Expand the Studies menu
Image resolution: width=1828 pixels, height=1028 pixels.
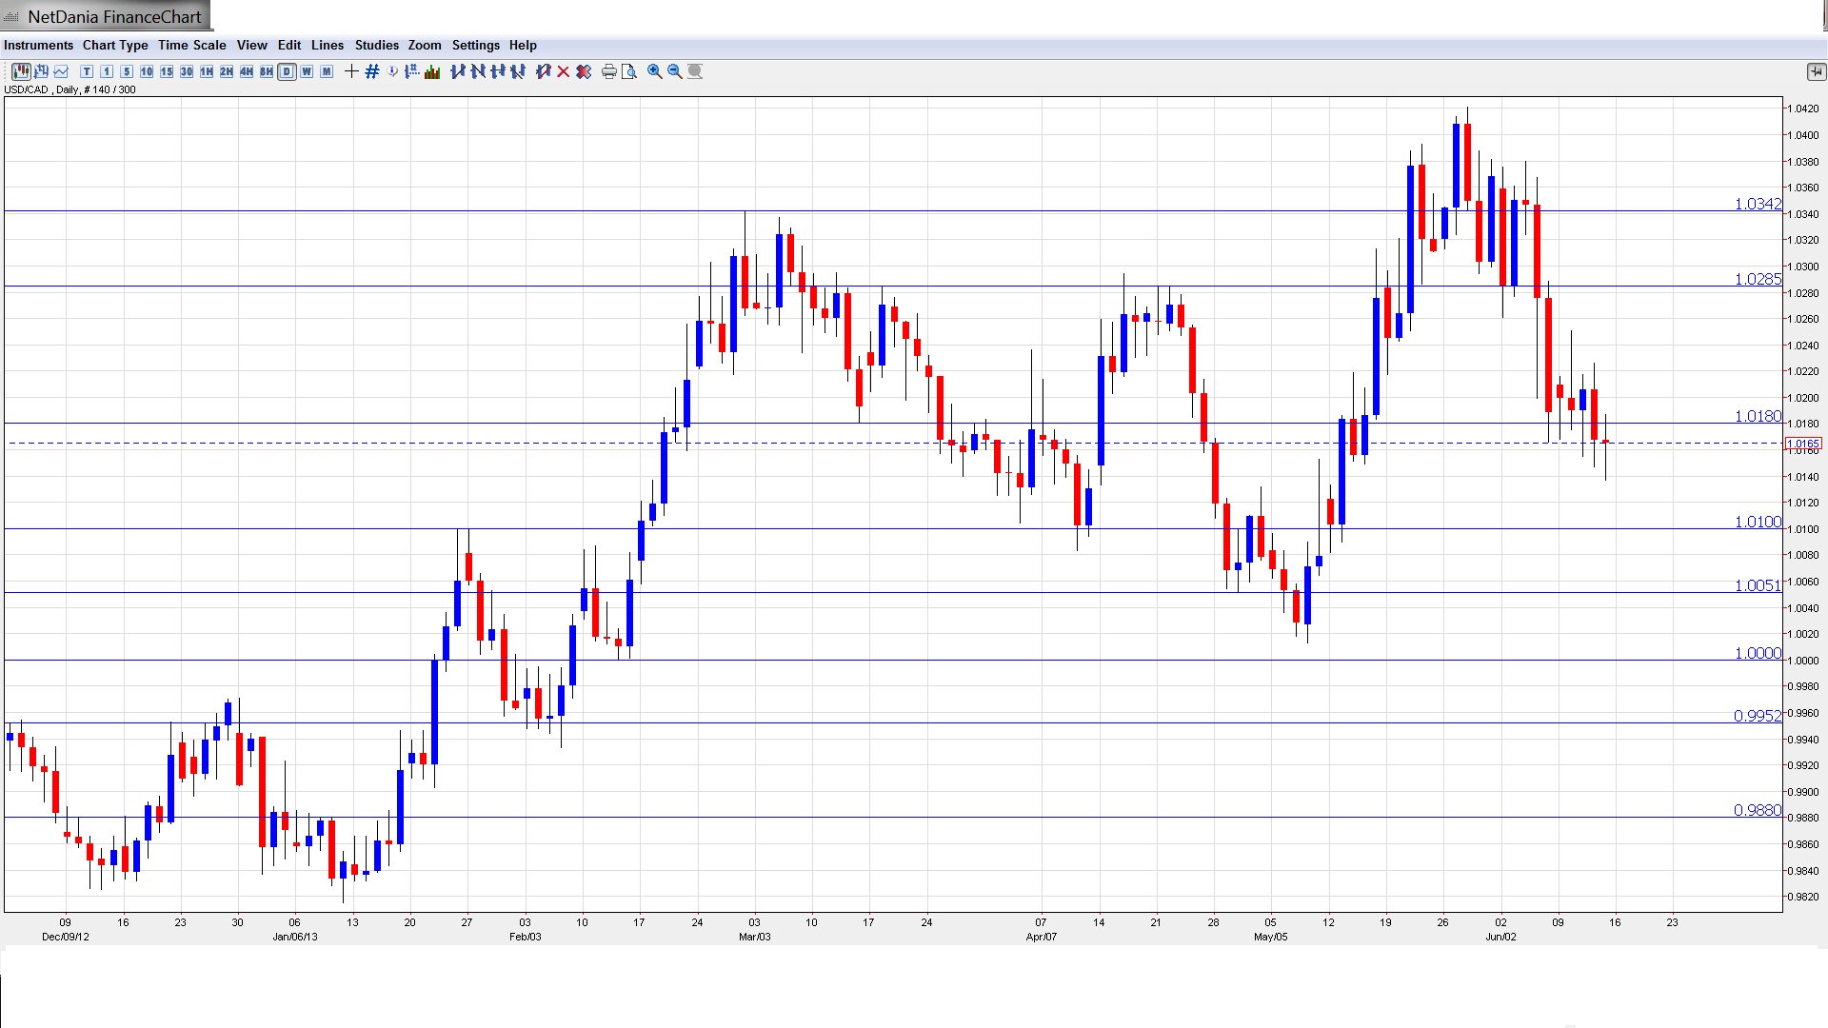point(376,45)
